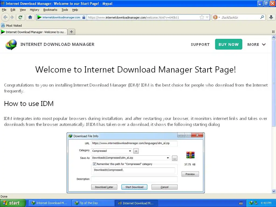276x207 pixels.
Task: Open a new tab with the plus button
Action: (71, 32)
